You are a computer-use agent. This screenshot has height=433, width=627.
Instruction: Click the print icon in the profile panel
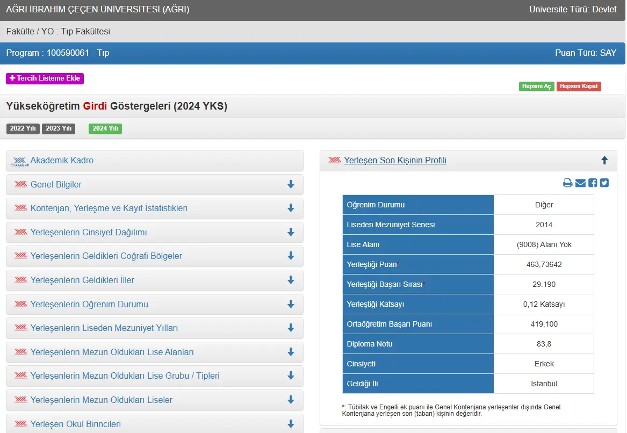[x=567, y=183]
